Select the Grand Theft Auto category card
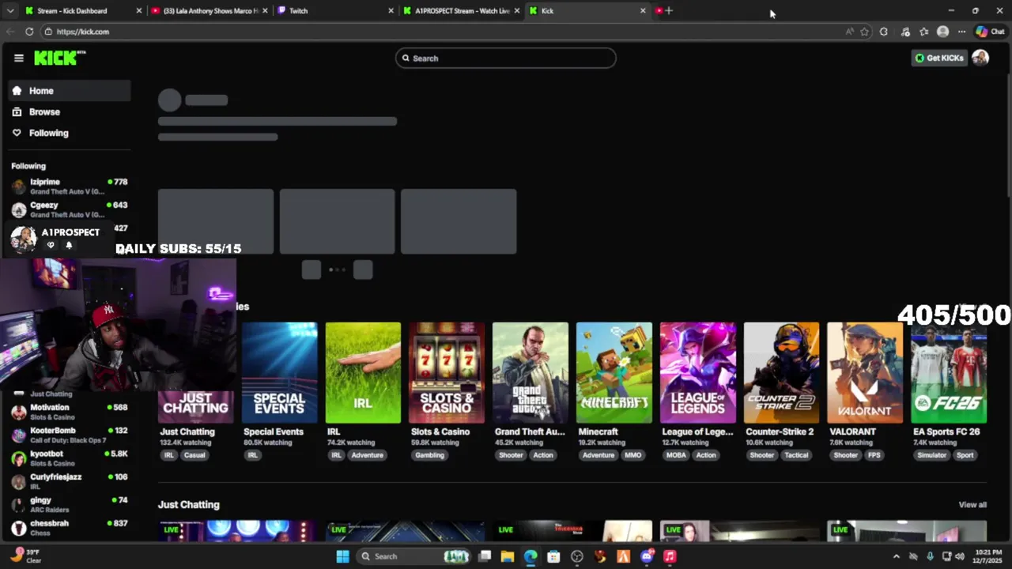Viewport: 1012px width, 569px height. pyautogui.click(x=531, y=373)
